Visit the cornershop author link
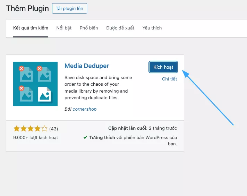Viewport: 247px width, 196px height. [85, 109]
